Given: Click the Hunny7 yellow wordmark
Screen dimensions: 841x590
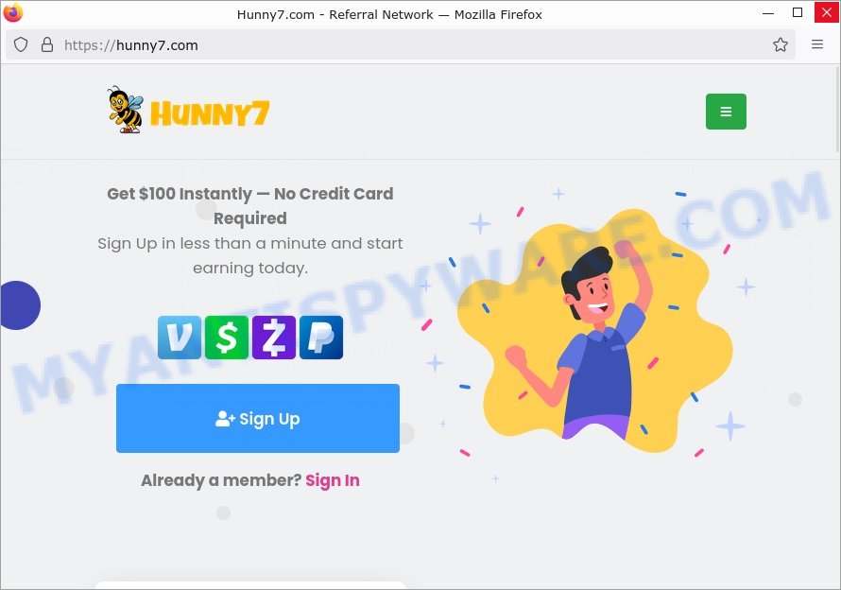Looking at the screenshot, I should point(210,113).
